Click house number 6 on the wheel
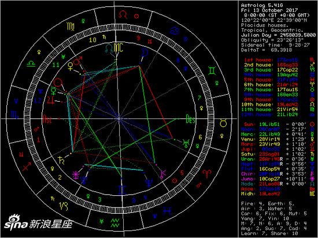This screenshot has height=238, width=318. pos(200,137)
